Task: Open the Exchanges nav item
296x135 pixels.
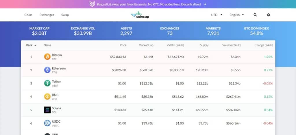Action: point(47,15)
